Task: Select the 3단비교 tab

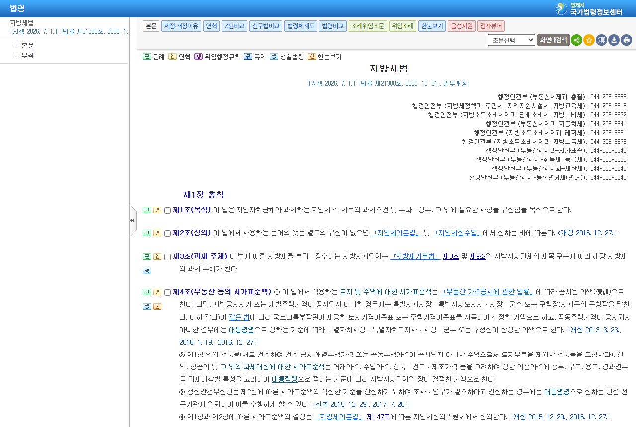Action: click(235, 26)
